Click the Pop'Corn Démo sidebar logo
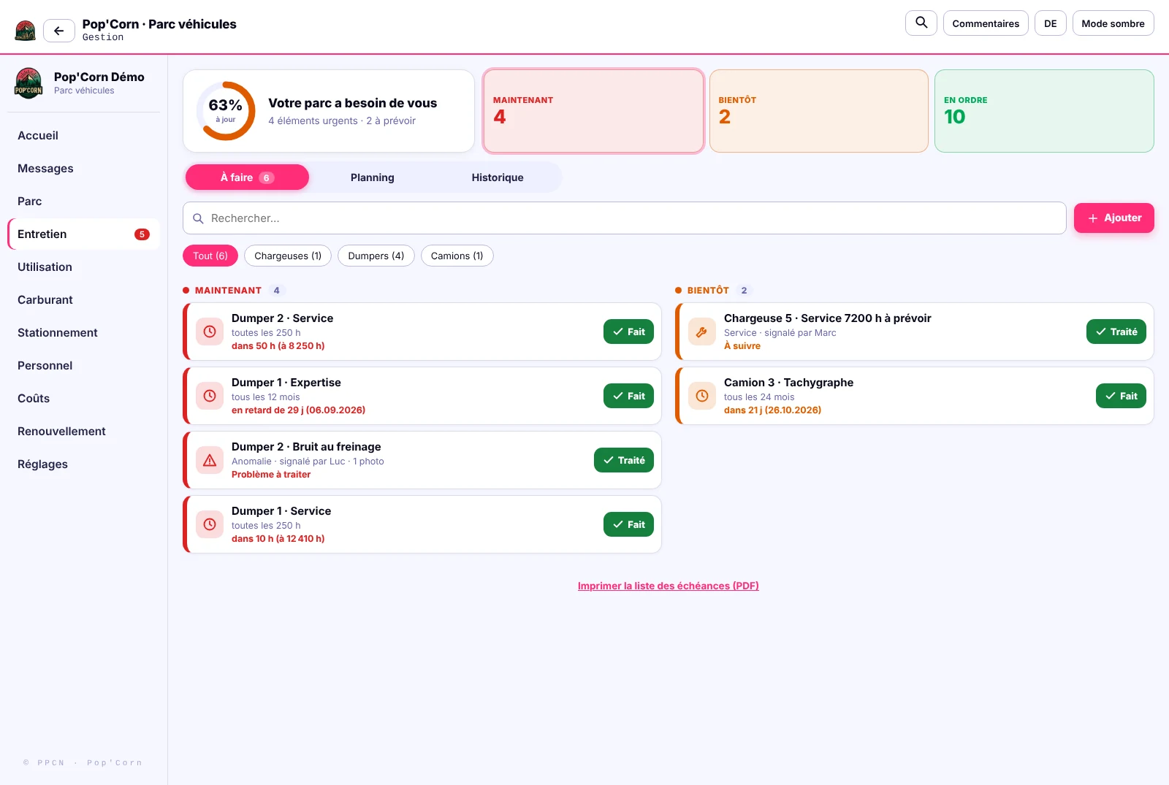 pos(28,83)
